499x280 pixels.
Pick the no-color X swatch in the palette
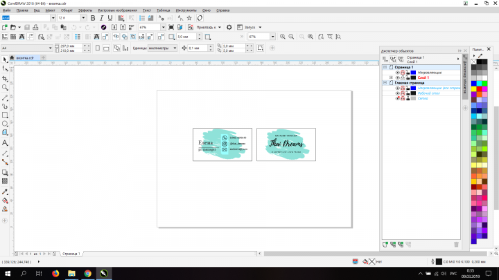(473, 62)
